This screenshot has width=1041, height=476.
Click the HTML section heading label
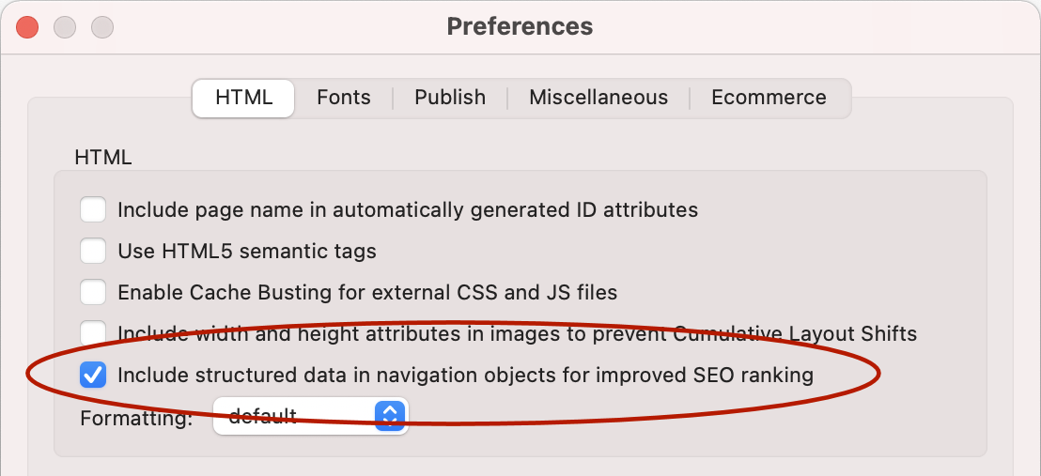(x=102, y=157)
